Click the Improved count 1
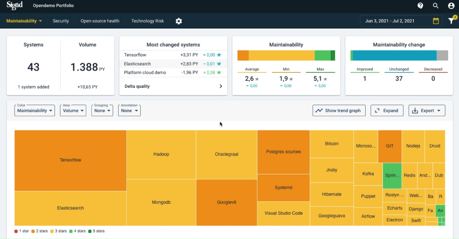 click(x=365, y=79)
